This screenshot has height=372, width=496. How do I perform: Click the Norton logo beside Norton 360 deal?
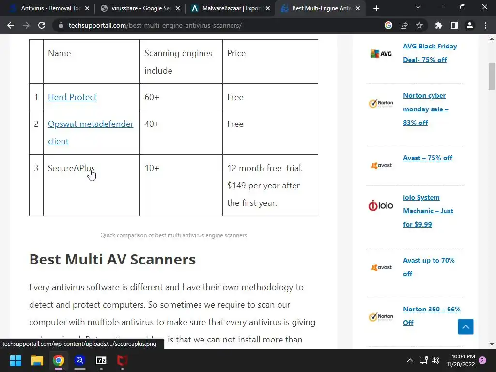coord(381,316)
